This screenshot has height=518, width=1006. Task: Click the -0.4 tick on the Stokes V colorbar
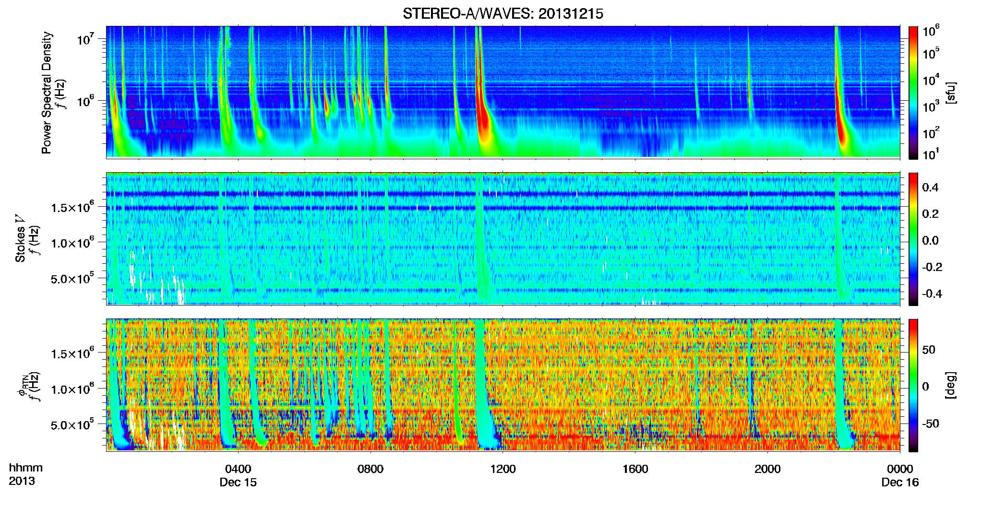(x=932, y=294)
